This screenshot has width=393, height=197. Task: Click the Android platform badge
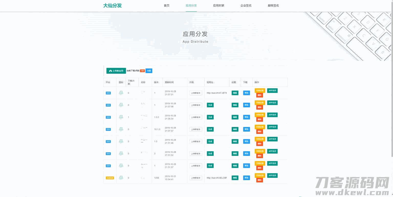coord(110,178)
